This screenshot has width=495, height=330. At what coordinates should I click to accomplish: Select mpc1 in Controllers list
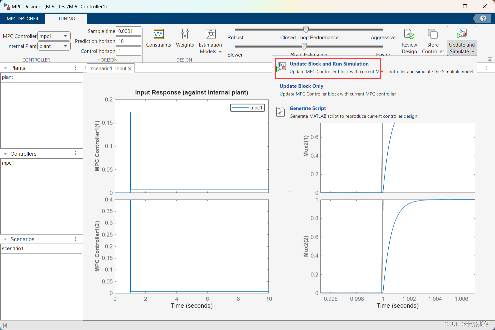pos(42,163)
